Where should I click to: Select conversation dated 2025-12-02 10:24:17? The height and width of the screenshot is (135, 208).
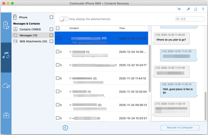coord(101,65)
